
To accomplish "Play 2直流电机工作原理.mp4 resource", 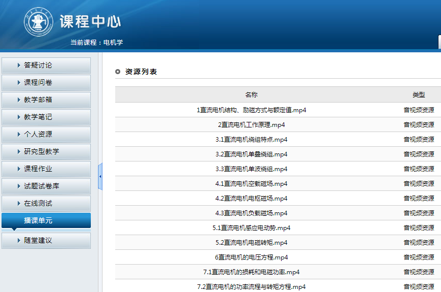I will coord(251,124).
